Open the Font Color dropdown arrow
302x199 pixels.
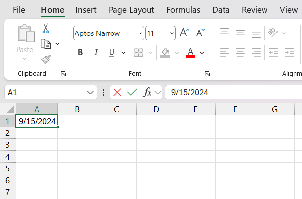pyautogui.click(x=202, y=53)
